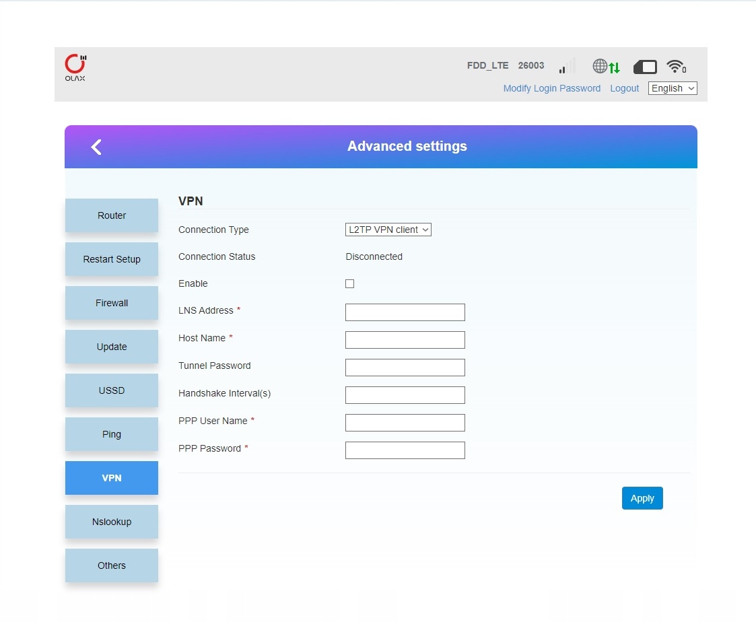Open the Nslookup tab

pos(112,522)
